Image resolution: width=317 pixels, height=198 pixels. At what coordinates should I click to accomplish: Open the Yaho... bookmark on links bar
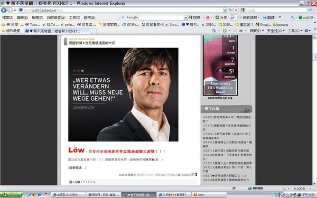click(33, 24)
